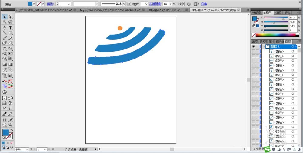Click the 变换 link in control bar
303x153 pixels.
tap(204, 4)
